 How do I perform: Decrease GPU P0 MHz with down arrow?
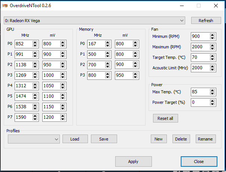[x=35, y=45]
